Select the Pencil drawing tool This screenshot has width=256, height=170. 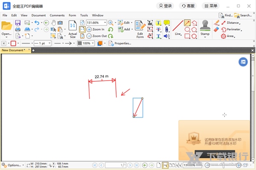click(x=216, y=23)
